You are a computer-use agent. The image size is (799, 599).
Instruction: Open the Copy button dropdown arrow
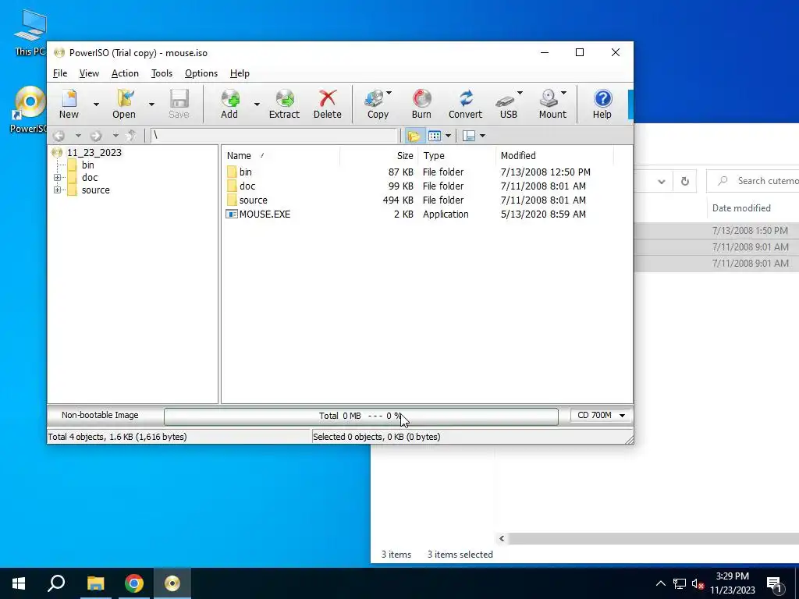tap(389, 93)
